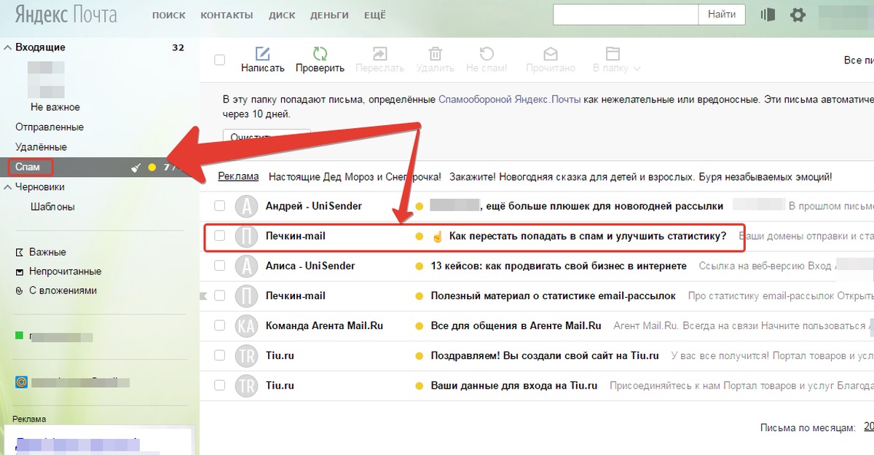Open message 13 кейсов: как продвигать
Image resolution: width=874 pixels, height=455 pixels.
[x=559, y=266]
